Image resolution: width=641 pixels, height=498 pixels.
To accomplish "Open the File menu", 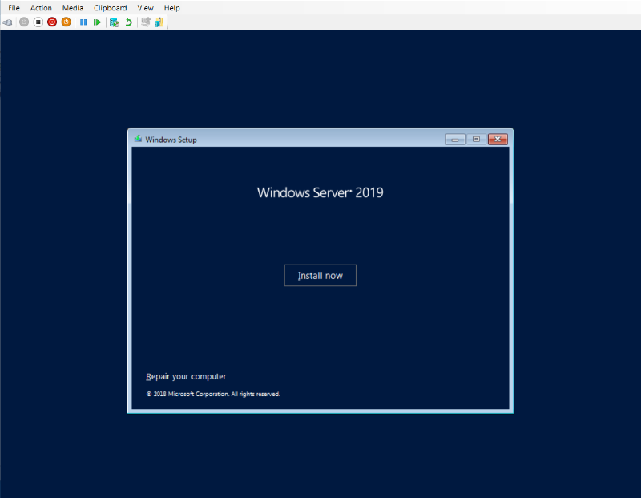I will [14, 8].
